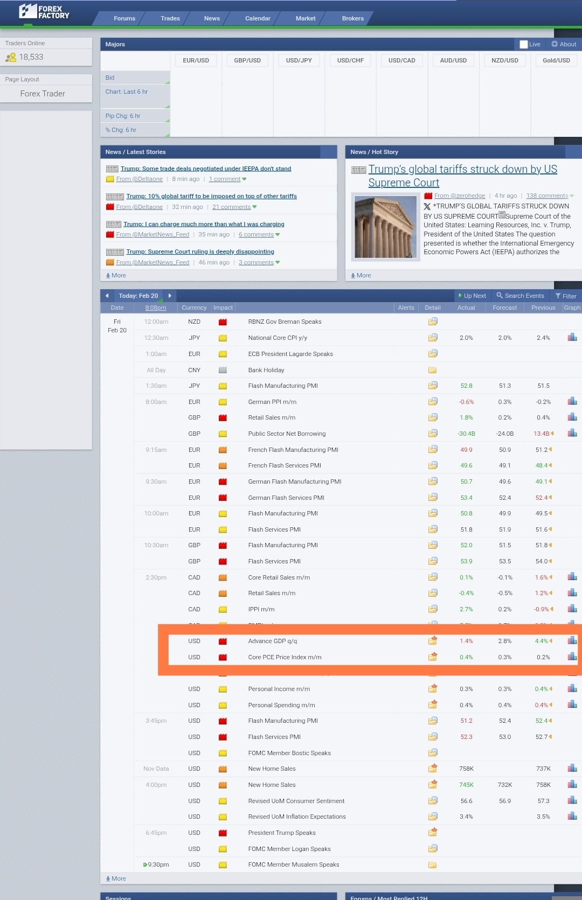
Task: Open detail folder for Bank Holiday
Action: click(433, 370)
